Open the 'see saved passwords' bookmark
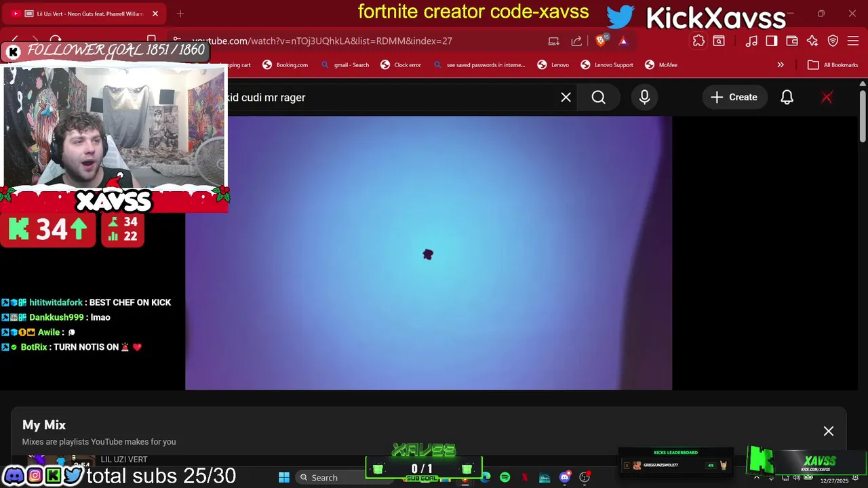Viewport: 868px width, 488px height. 479,65
